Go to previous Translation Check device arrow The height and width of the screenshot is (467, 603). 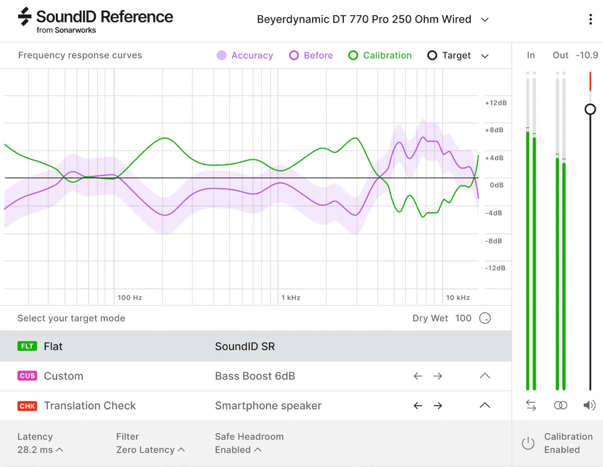pos(418,406)
